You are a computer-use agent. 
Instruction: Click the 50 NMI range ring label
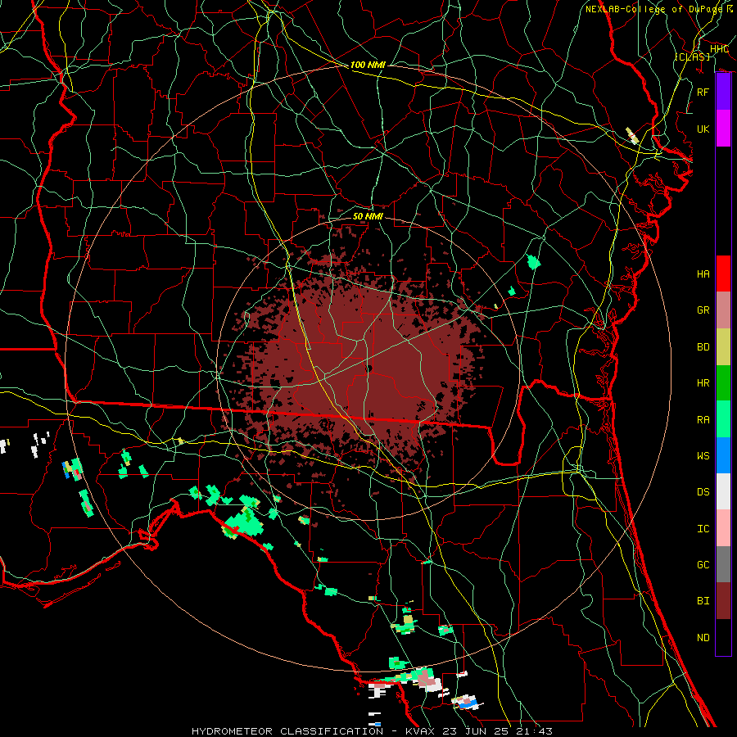tap(368, 216)
